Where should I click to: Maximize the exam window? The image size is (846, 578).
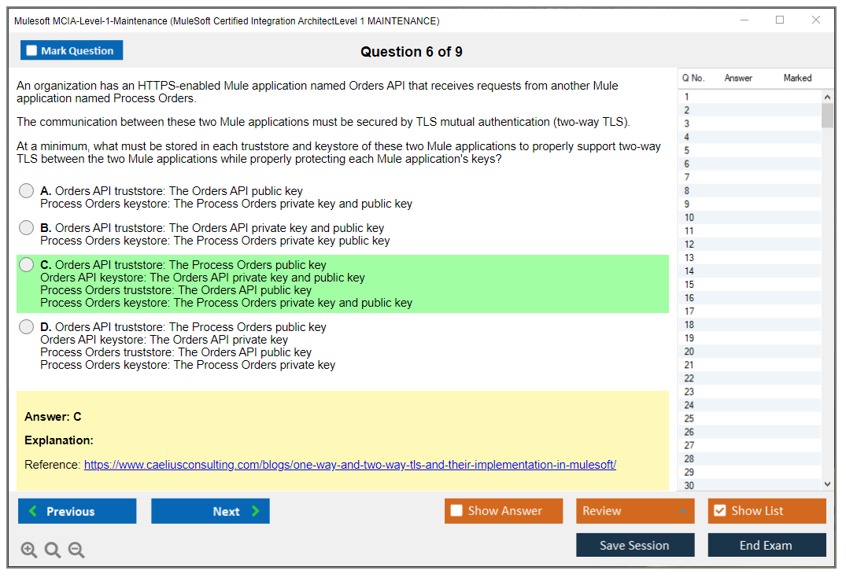point(780,20)
